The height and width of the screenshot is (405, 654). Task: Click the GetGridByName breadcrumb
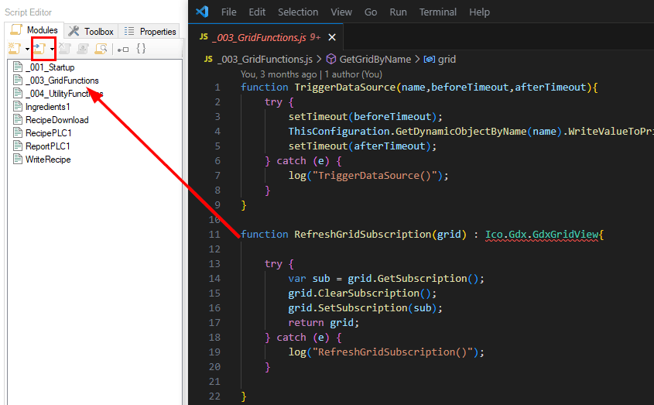375,60
